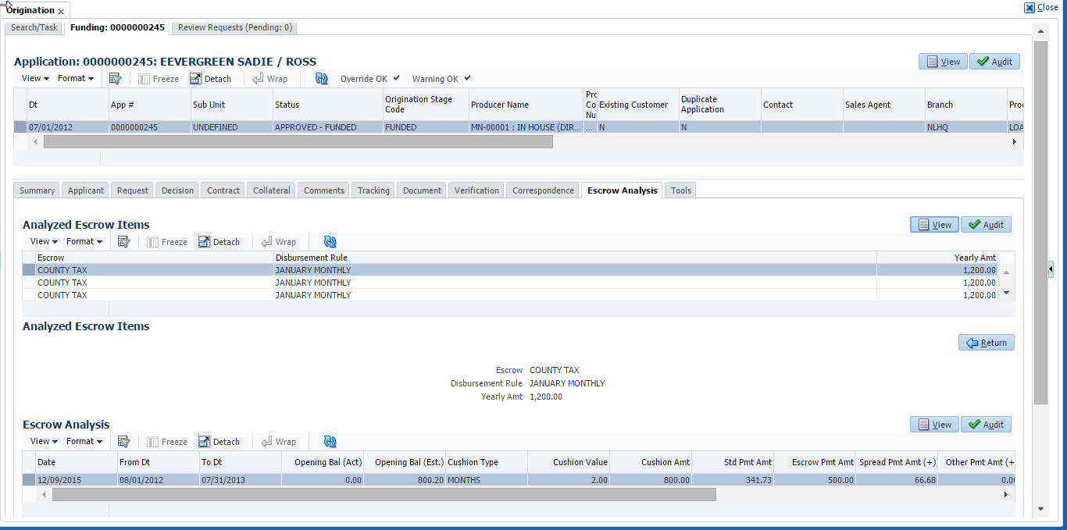
Task: Open the Comments tab
Action: tap(324, 190)
